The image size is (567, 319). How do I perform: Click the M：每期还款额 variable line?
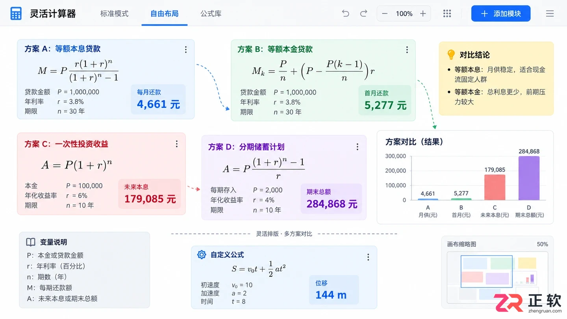[x=49, y=287]
